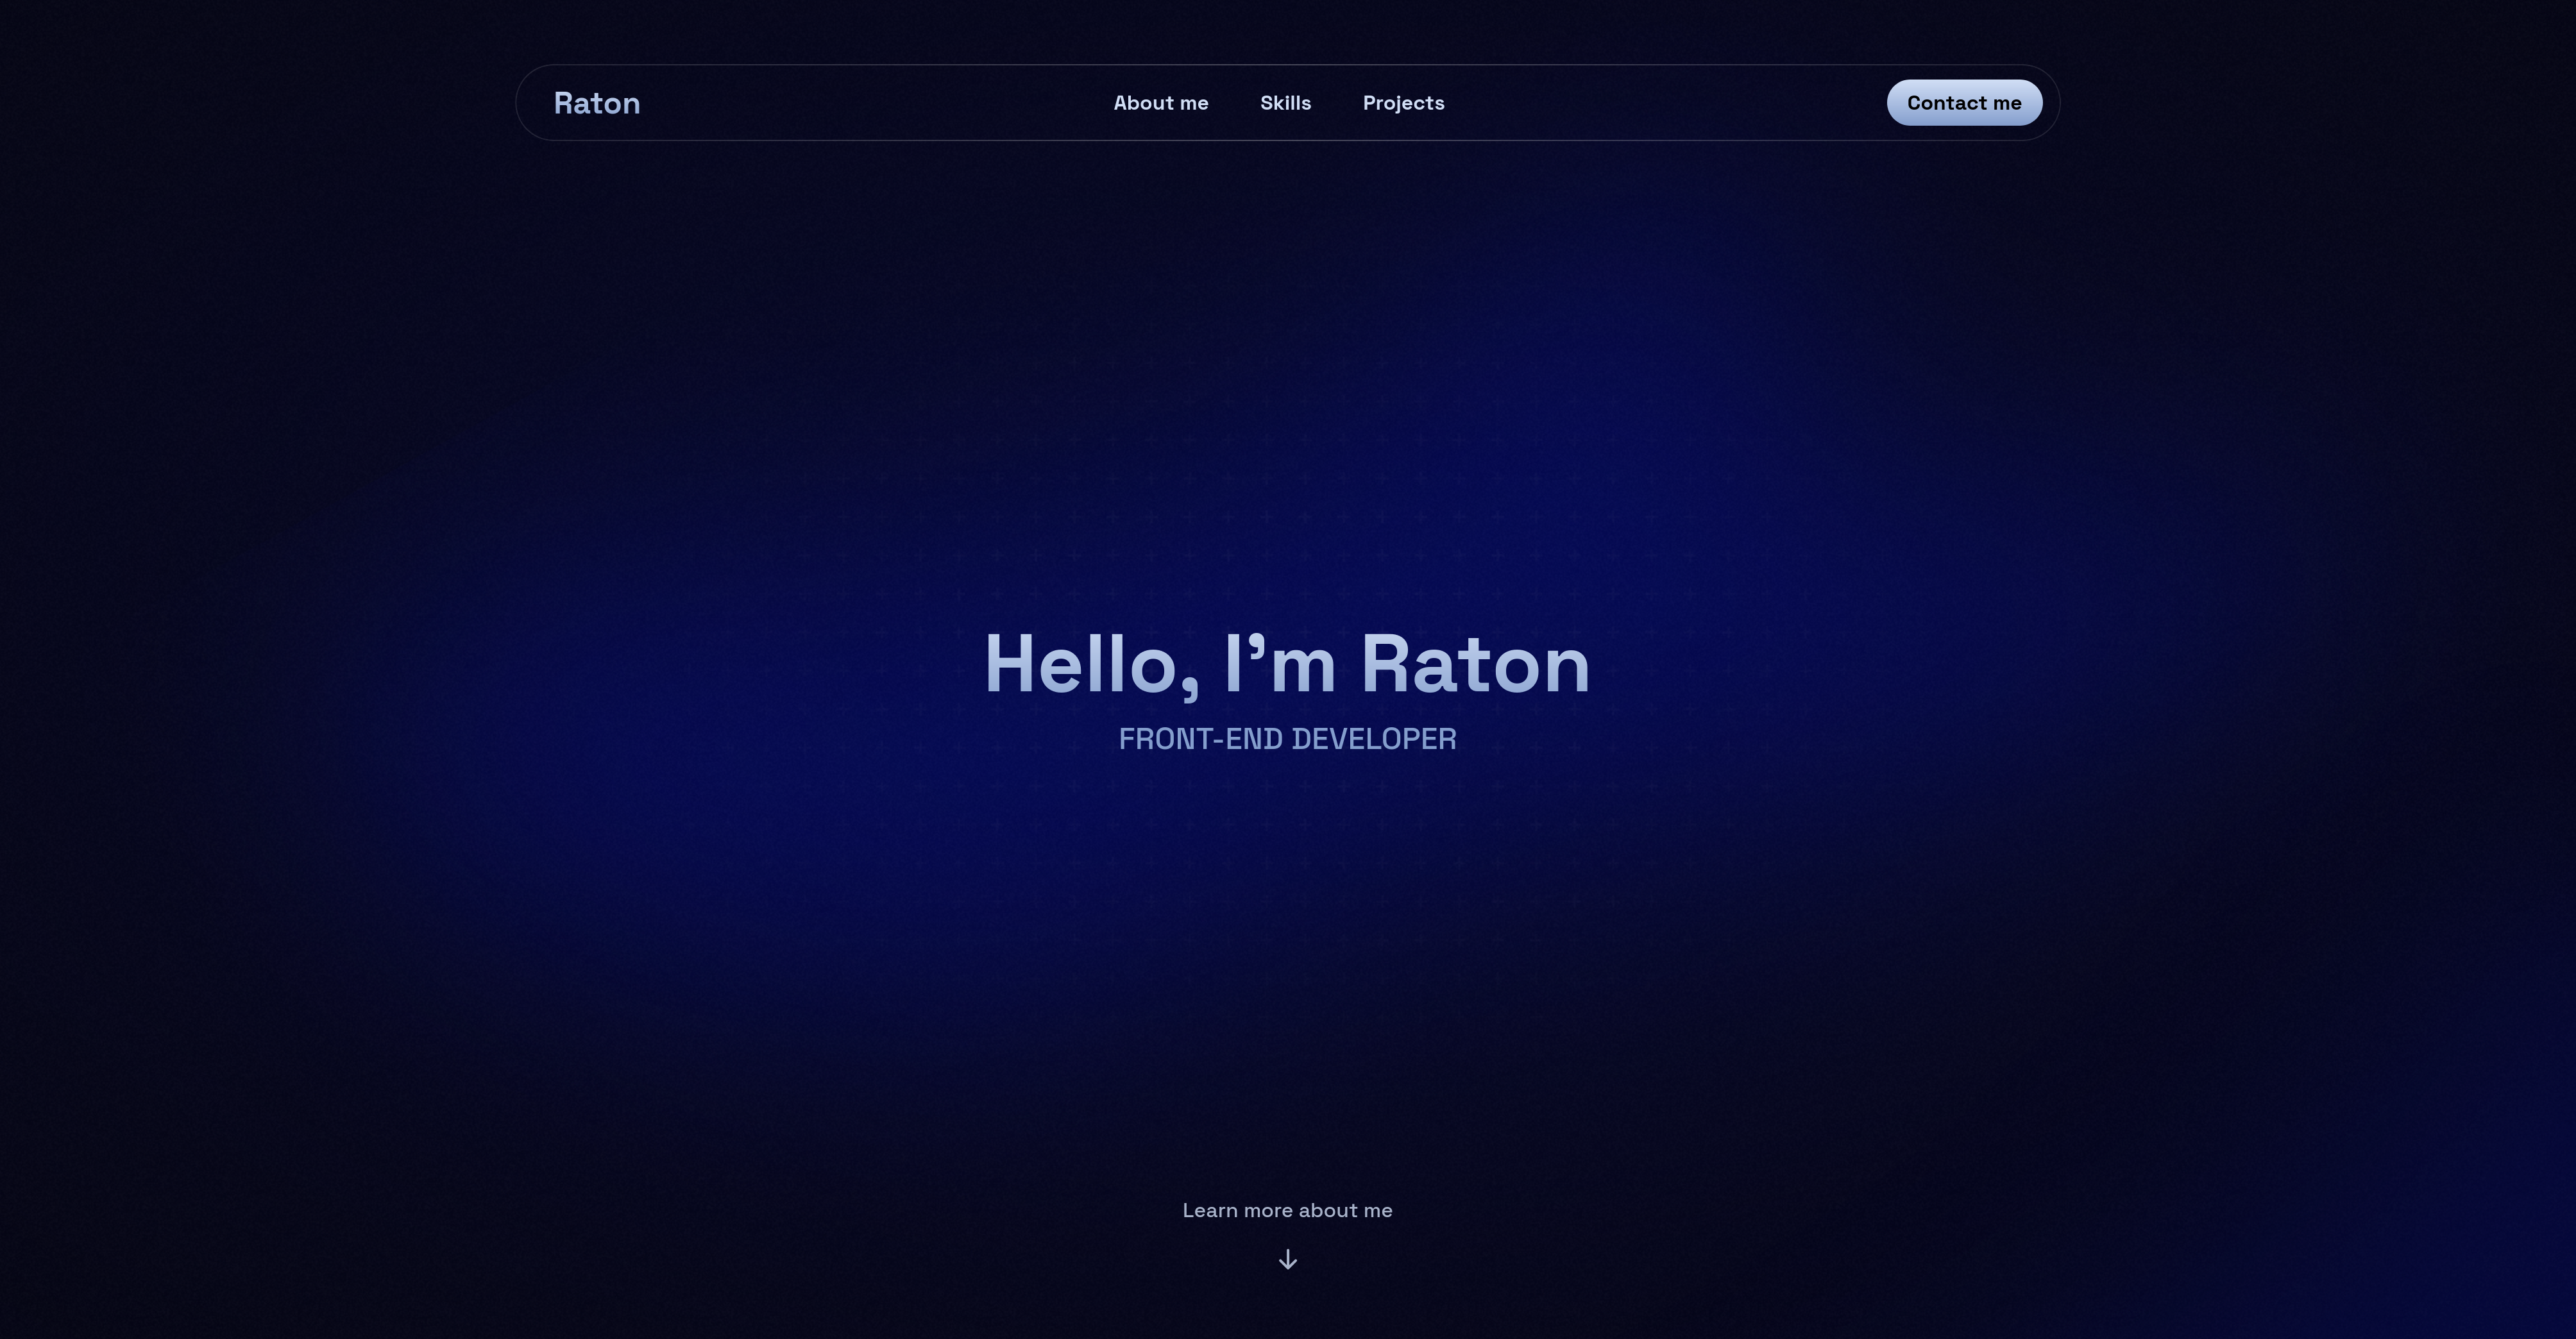Click the words about me in bottom link

point(1345,1210)
